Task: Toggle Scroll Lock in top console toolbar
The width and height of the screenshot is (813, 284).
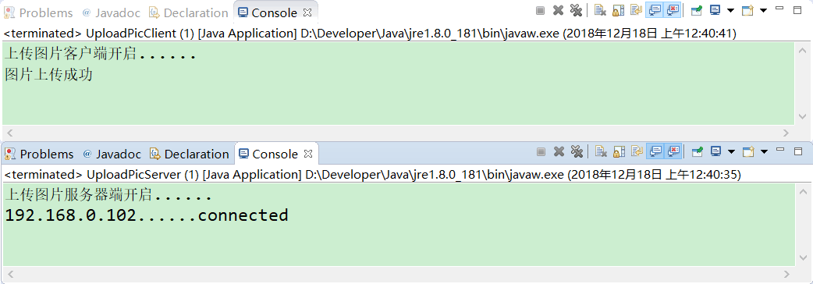Action: click(x=618, y=10)
